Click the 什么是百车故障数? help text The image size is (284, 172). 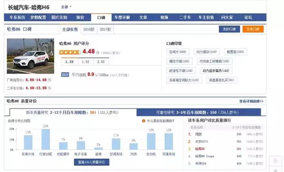click(x=161, y=121)
